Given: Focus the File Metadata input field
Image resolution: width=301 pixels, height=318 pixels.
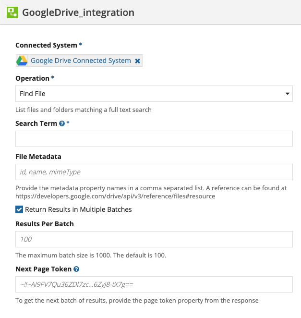Looking at the screenshot, I should 154,172.
